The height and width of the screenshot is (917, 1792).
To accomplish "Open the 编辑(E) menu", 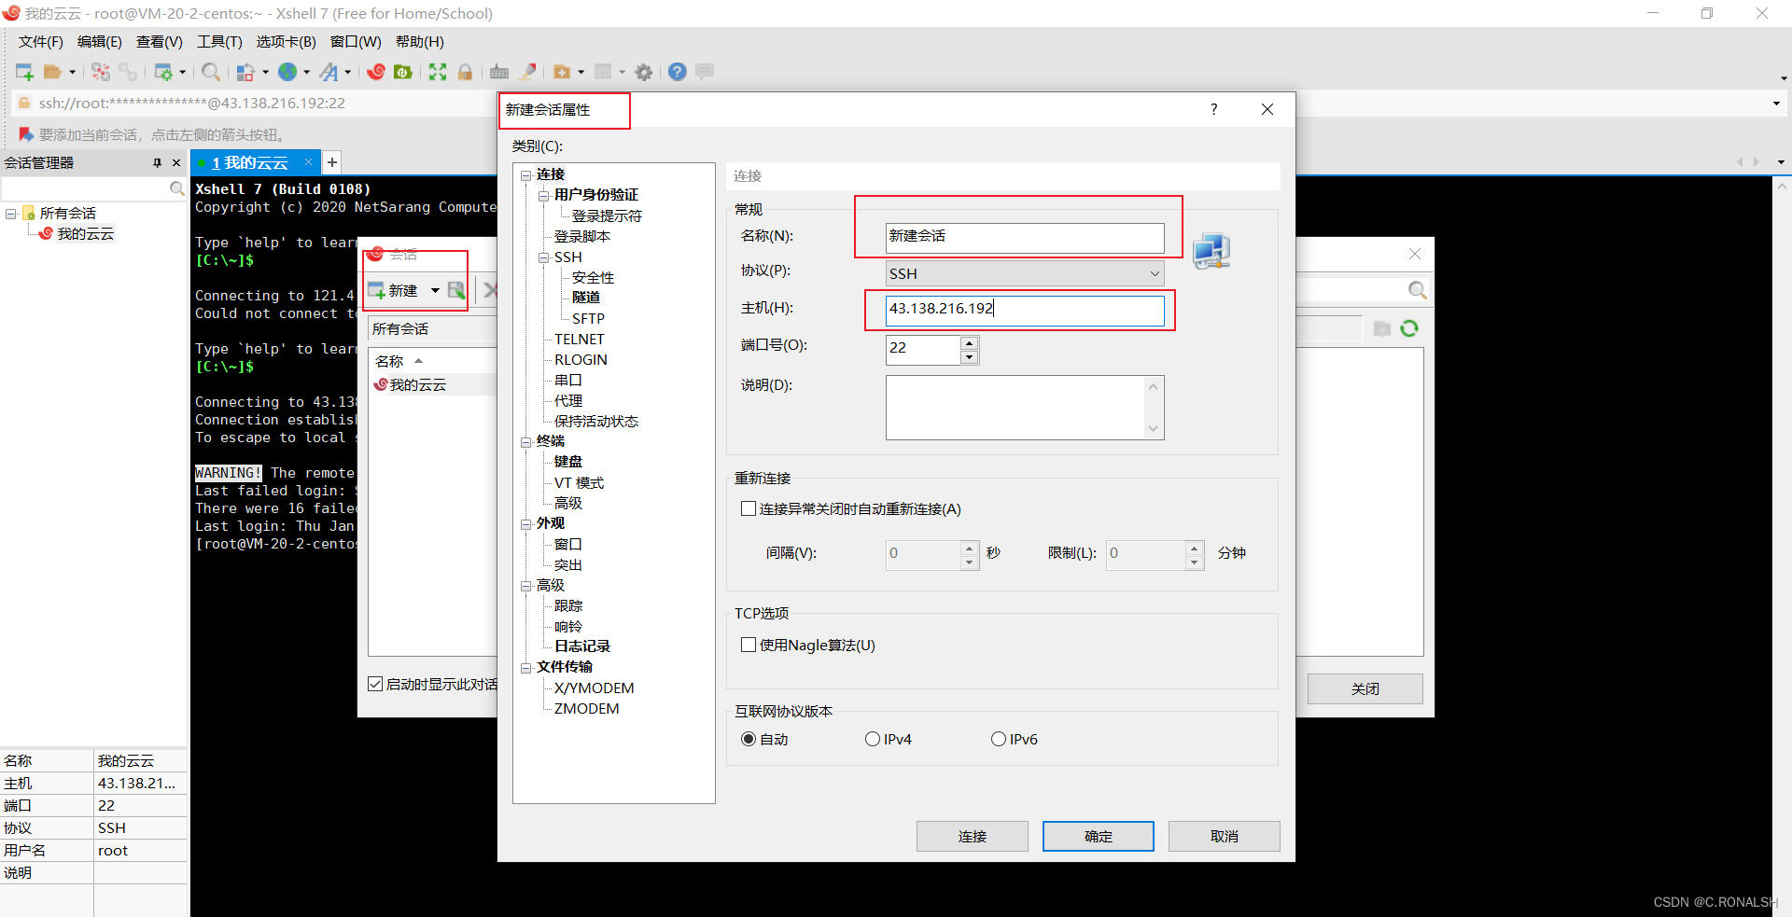I will [99, 42].
